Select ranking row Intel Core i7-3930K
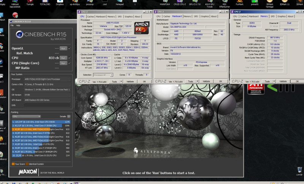Screen dimensions: 304x184 tap(41, 126)
